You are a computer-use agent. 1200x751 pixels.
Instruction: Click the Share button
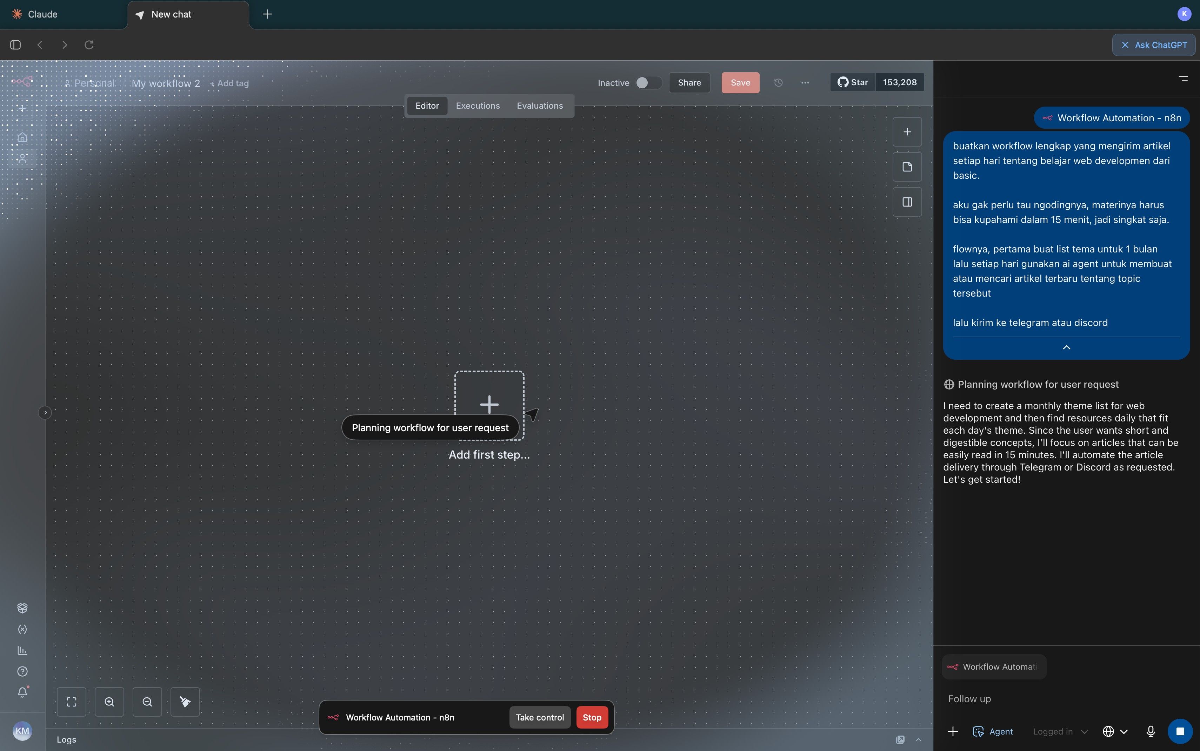[689, 82]
